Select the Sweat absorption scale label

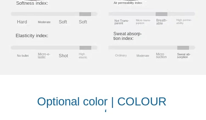pos(184,56)
